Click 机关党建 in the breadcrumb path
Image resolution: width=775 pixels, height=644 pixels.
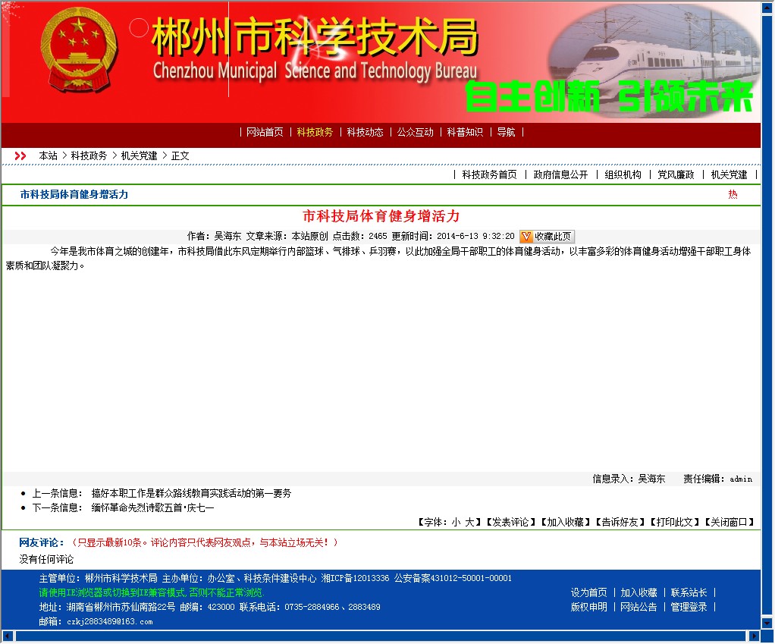coord(139,156)
